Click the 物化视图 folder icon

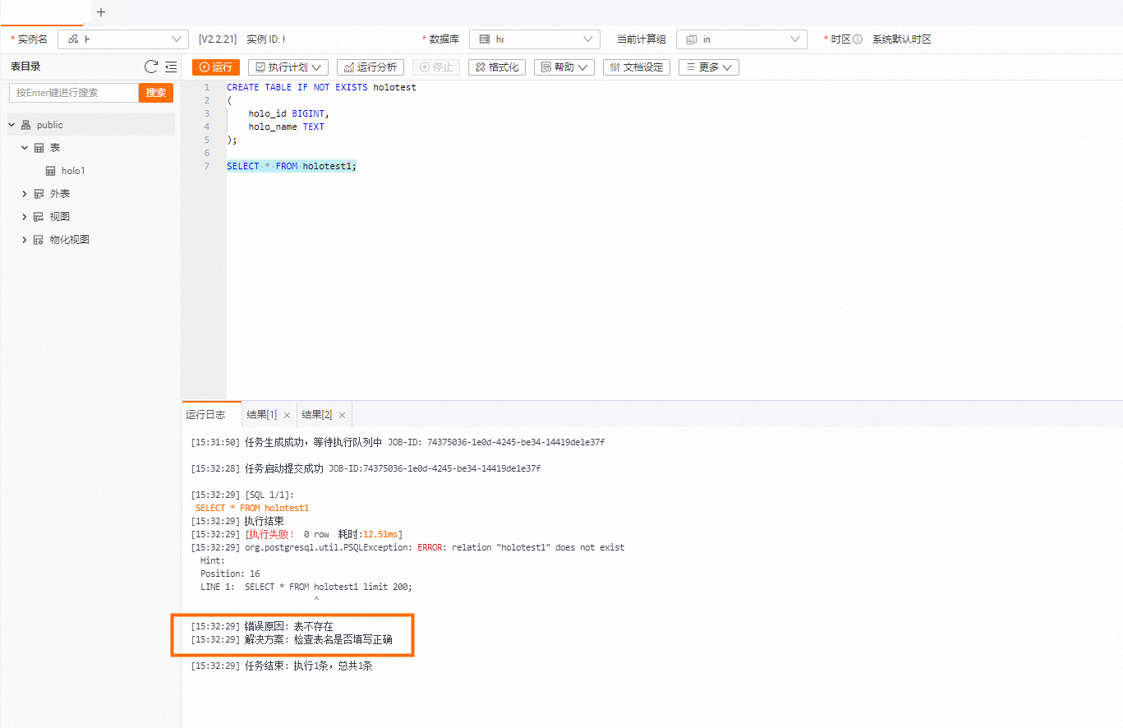39,240
